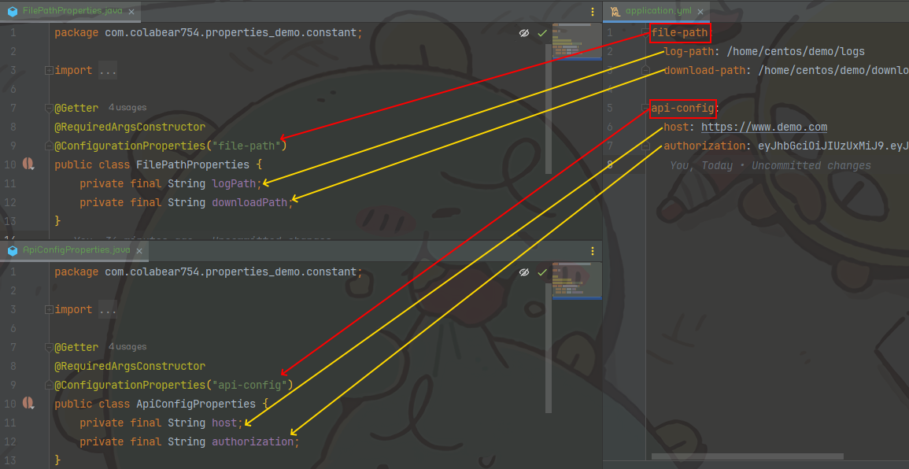Click vertical scrollbar of ApiConfigProperties editor
The height and width of the screenshot is (469, 909).
click(x=549, y=349)
